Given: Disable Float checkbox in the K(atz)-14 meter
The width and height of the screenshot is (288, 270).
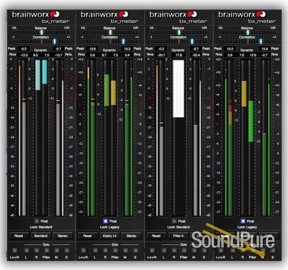Looking at the screenshot, I should click(105, 221).
